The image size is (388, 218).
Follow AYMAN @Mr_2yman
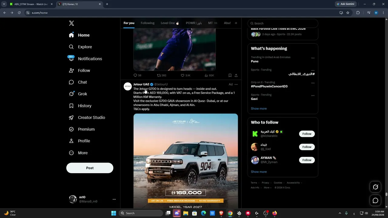307,160
